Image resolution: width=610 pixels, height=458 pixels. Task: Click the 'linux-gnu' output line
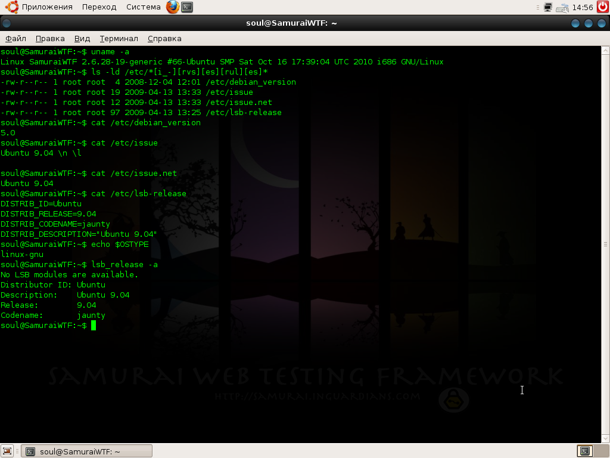click(x=22, y=254)
